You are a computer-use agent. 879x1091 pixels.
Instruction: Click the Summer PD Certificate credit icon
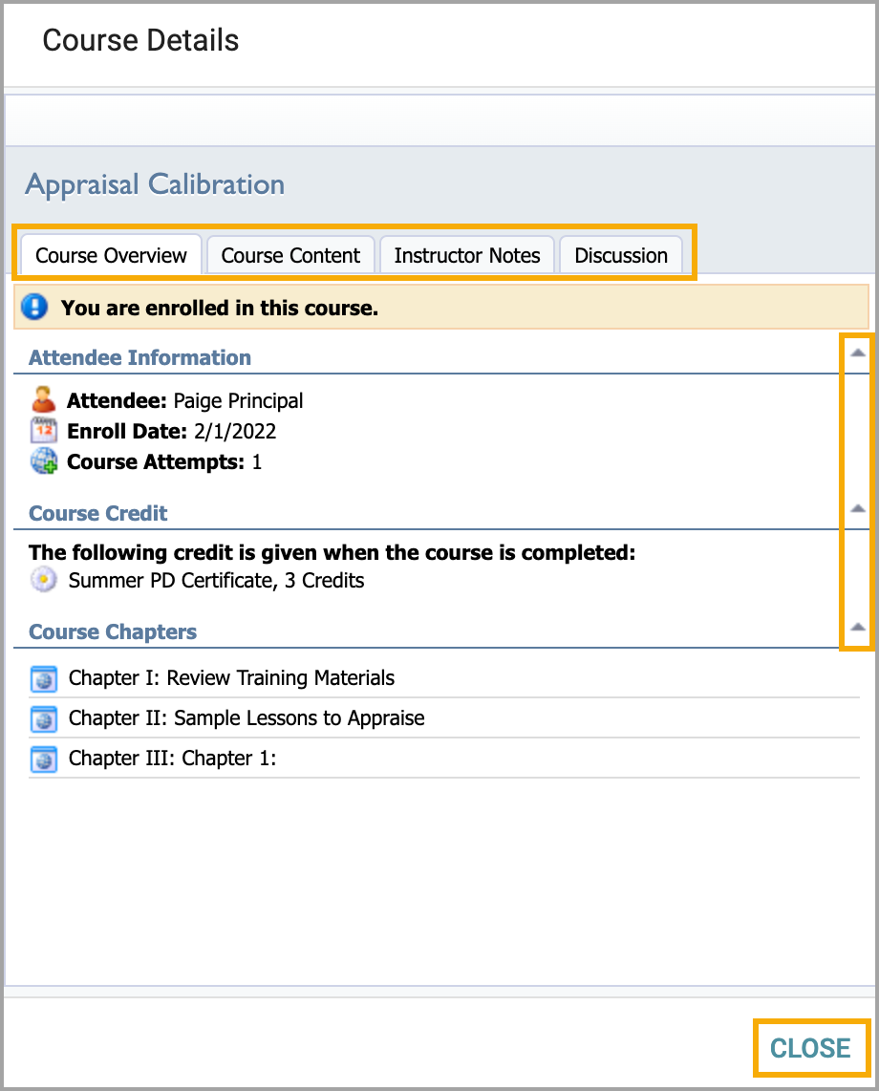pos(43,580)
